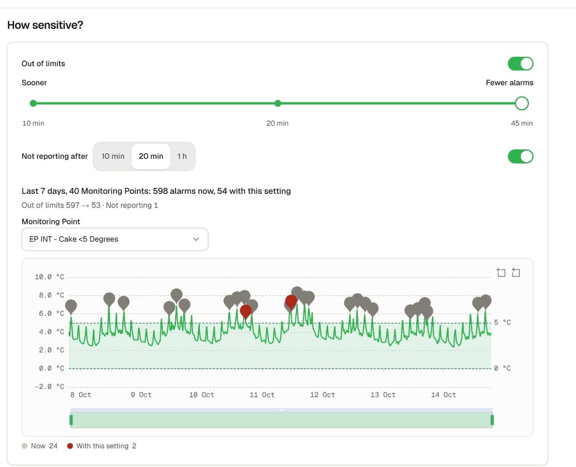The height and width of the screenshot is (467, 576).
Task: Choose 20 min for Not reporting after
Action: click(151, 156)
